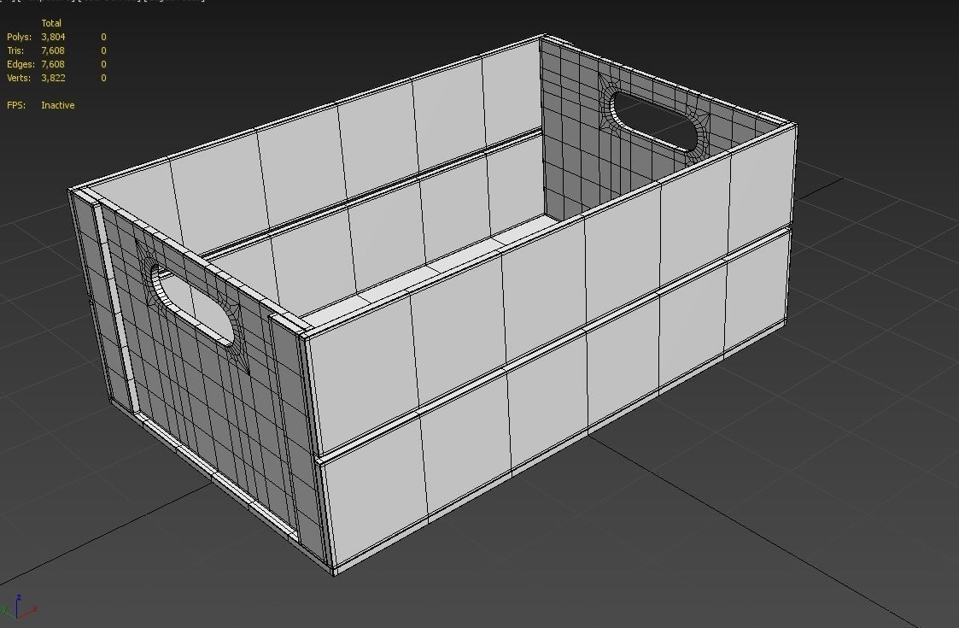Click the vertex count value "3,822"

[53, 78]
